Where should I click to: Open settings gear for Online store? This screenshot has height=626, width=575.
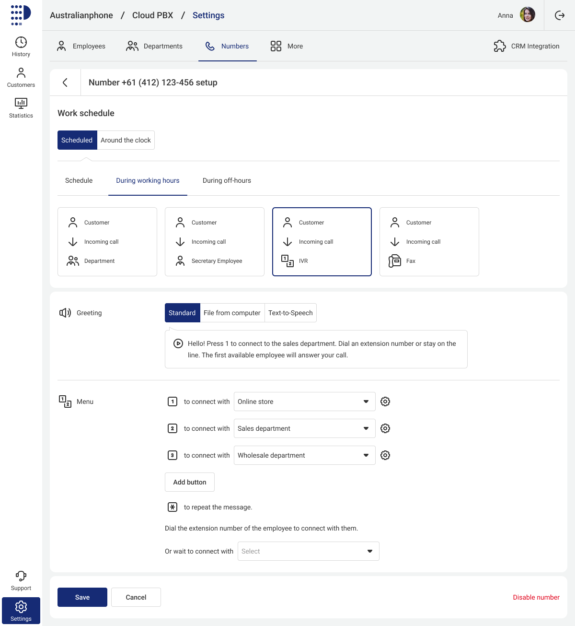pyautogui.click(x=385, y=402)
